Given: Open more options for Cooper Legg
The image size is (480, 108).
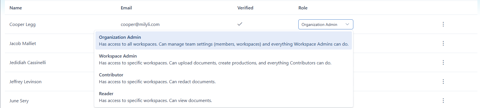Looking at the screenshot, I should tap(443, 24).
